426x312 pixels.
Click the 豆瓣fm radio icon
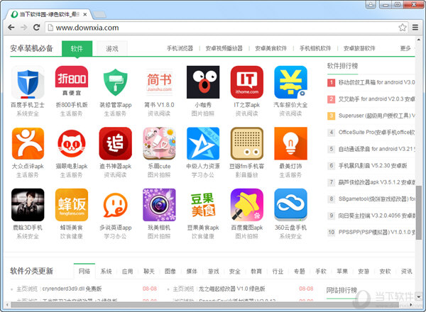click(x=246, y=143)
